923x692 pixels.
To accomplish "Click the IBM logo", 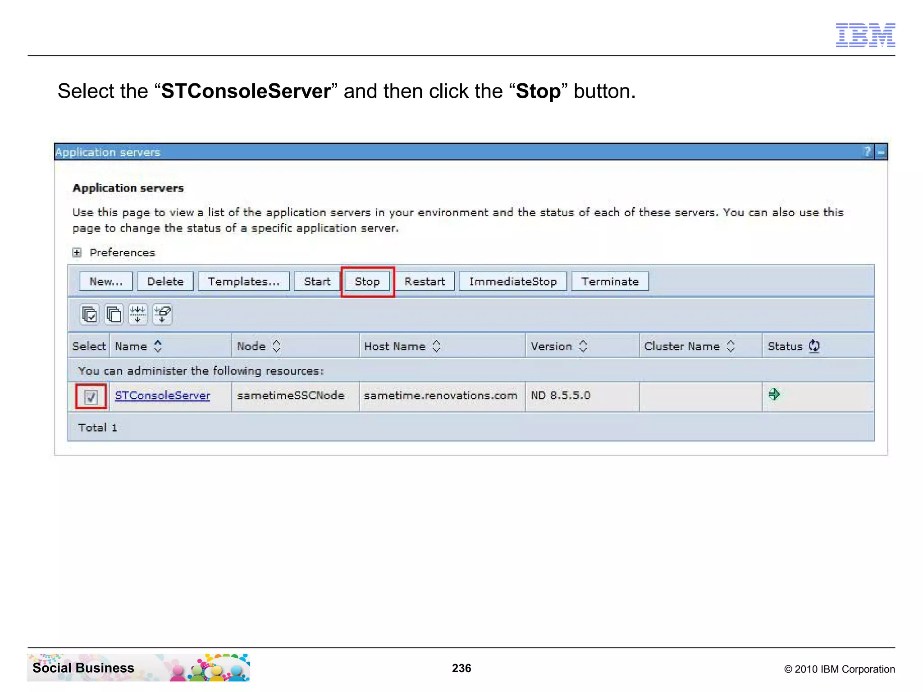I will 865,35.
